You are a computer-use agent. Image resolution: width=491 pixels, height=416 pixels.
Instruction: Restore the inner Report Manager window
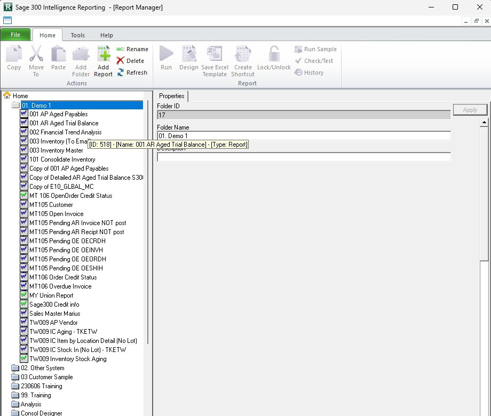click(x=476, y=21)
